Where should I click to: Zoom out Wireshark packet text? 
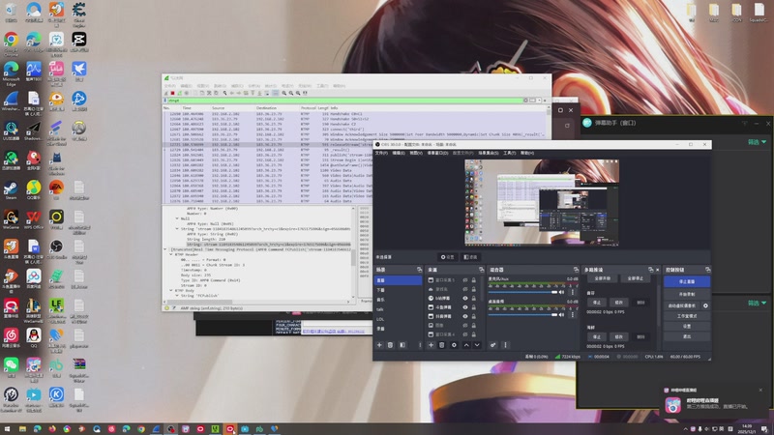click(x=291, y=93)
